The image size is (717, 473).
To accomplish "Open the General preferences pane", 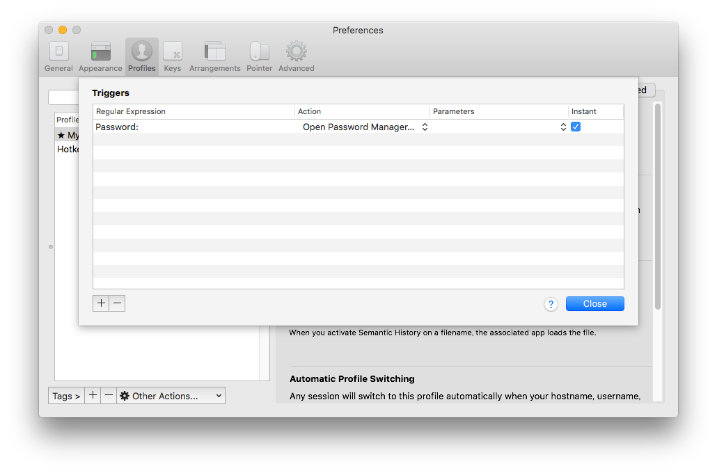I will [58, 57].
